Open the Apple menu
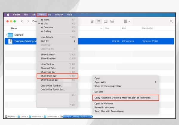The image size is (179, 125). point(8,15)
